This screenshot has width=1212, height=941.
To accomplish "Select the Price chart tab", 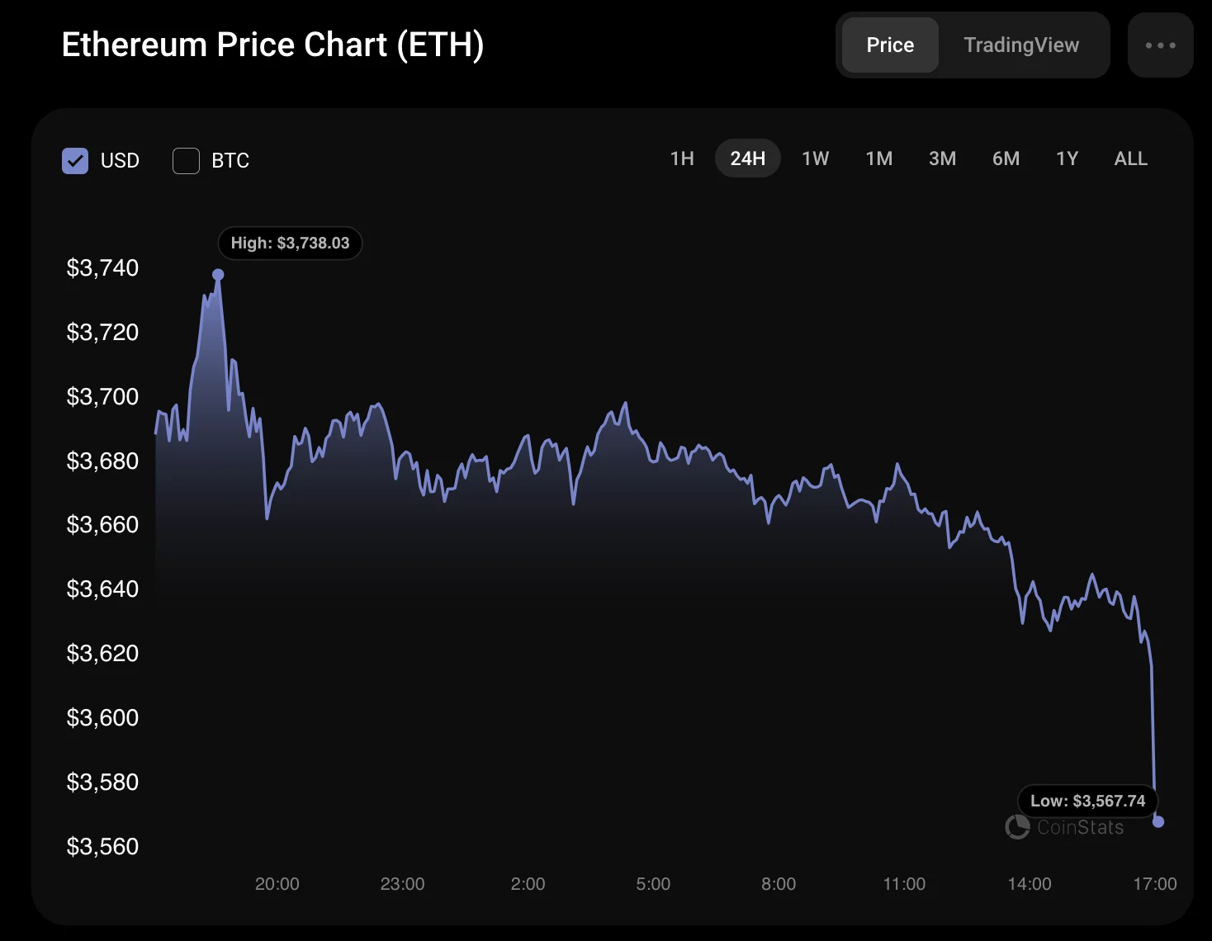I will click(x=890, y=45).
